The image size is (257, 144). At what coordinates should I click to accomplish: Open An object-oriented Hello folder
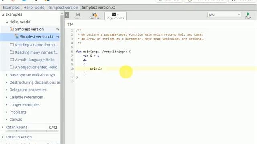point(36,67)
